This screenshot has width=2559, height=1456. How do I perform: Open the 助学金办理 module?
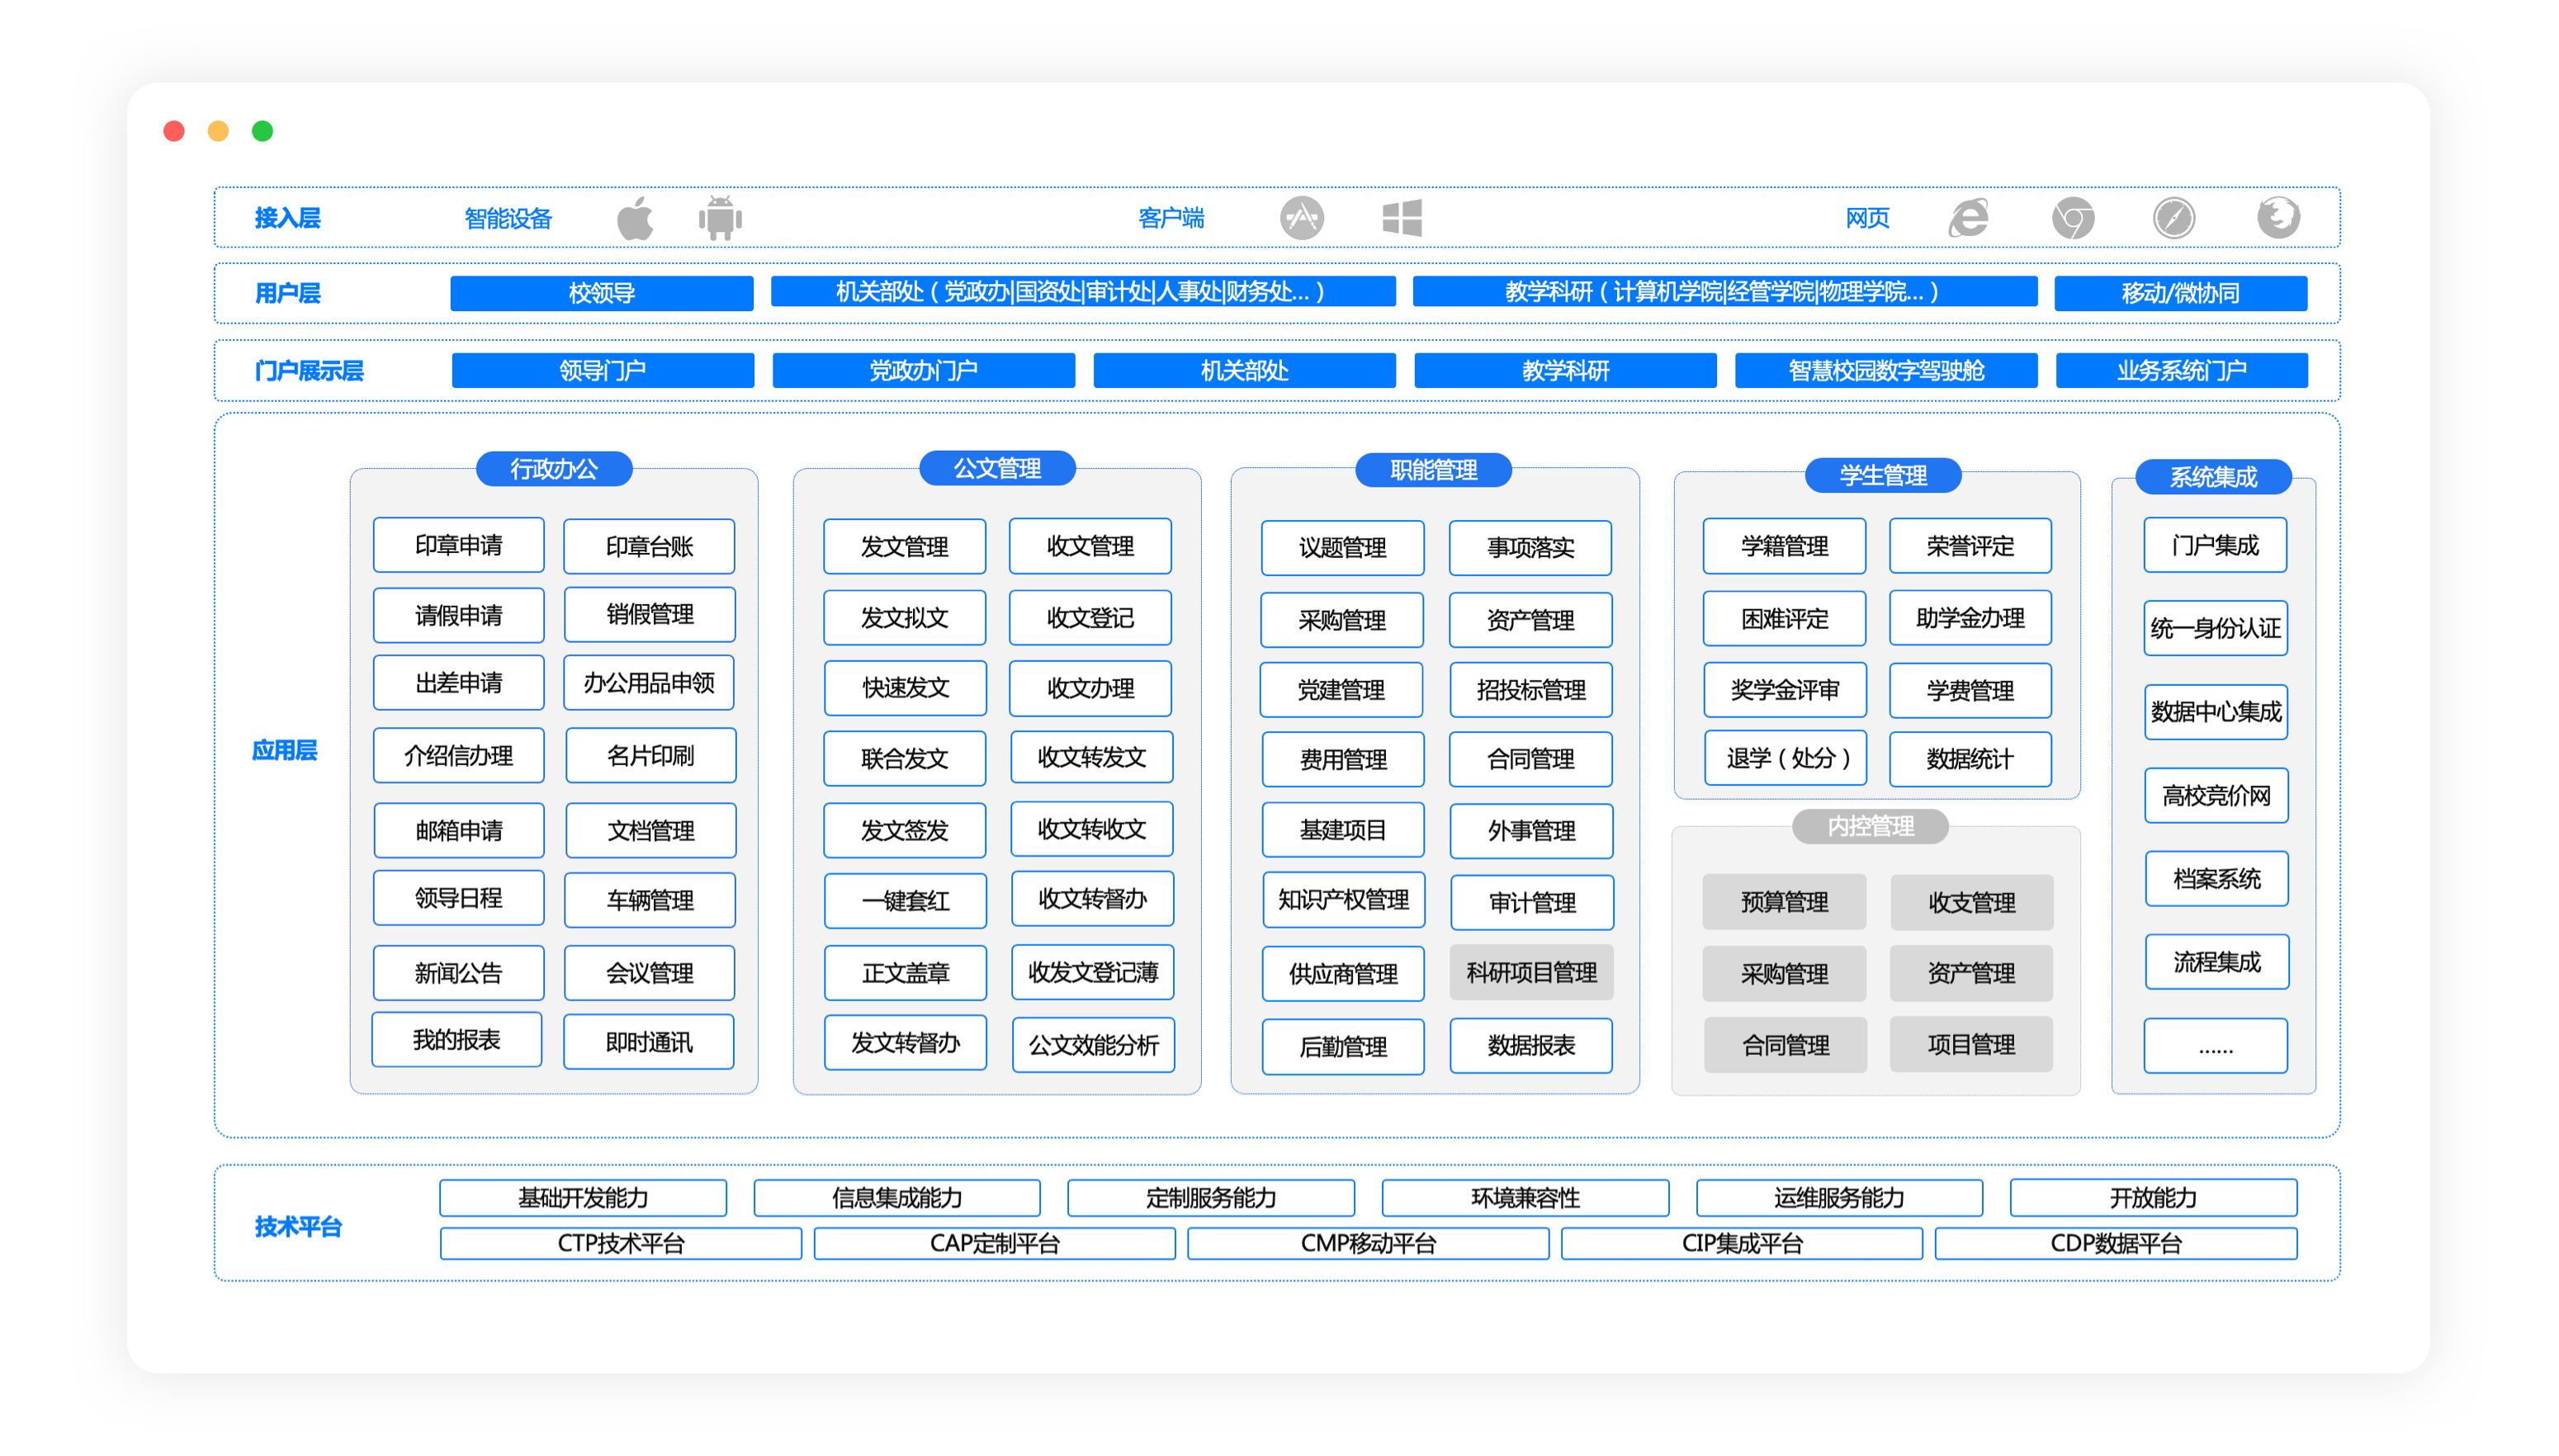point(1970,618)
